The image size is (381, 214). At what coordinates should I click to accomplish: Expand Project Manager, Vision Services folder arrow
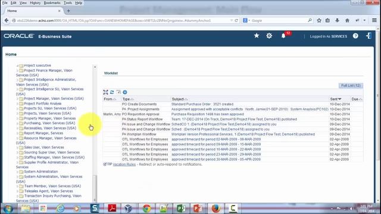(17, 99)
